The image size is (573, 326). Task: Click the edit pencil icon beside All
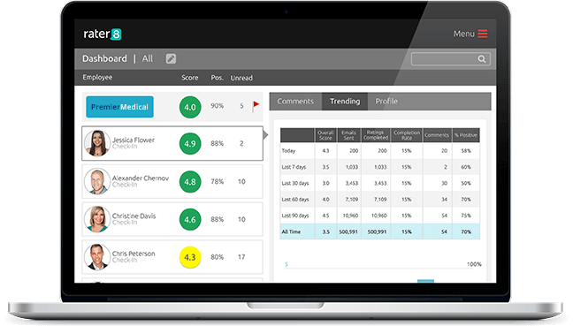pyautogui.click(x=171, y=58)
